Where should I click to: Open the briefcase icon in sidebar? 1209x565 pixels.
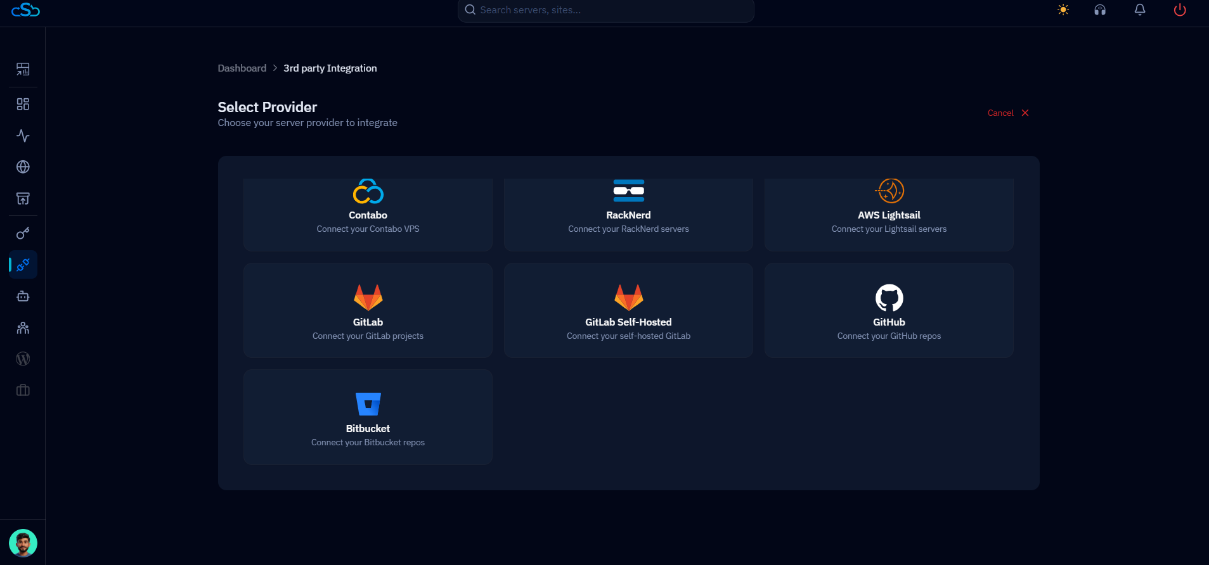23,390
